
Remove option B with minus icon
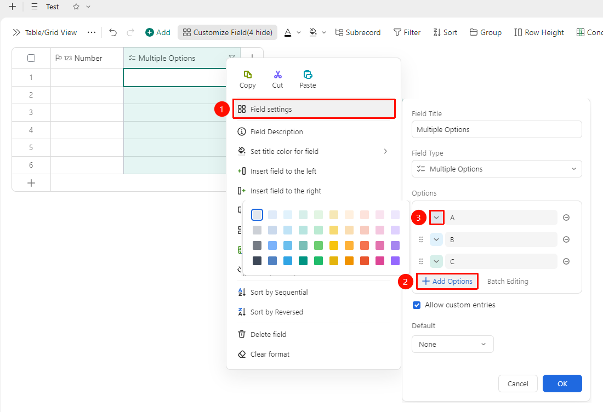(566, 239)
